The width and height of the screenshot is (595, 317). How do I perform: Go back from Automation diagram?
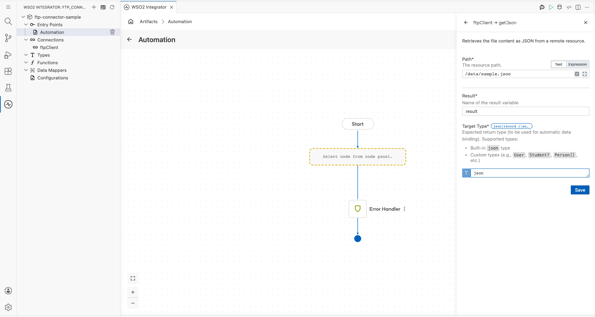129,39
